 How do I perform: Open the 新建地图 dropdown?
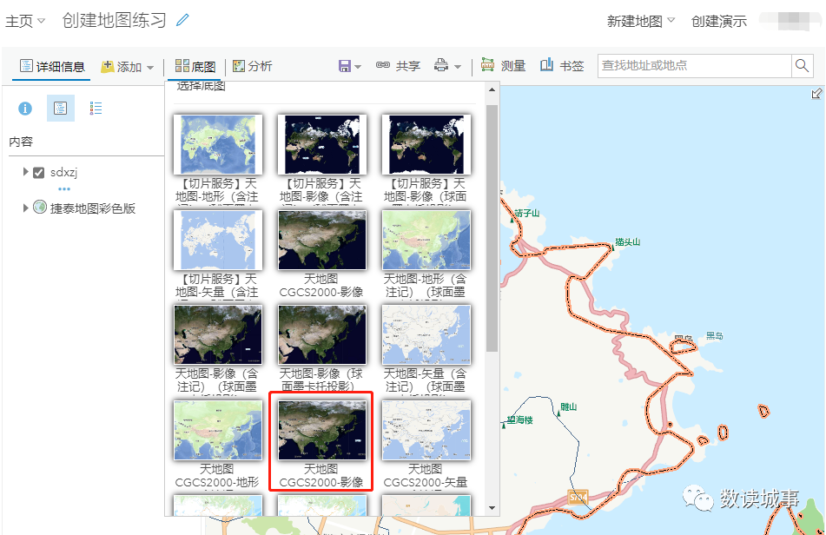click(641, 21)
